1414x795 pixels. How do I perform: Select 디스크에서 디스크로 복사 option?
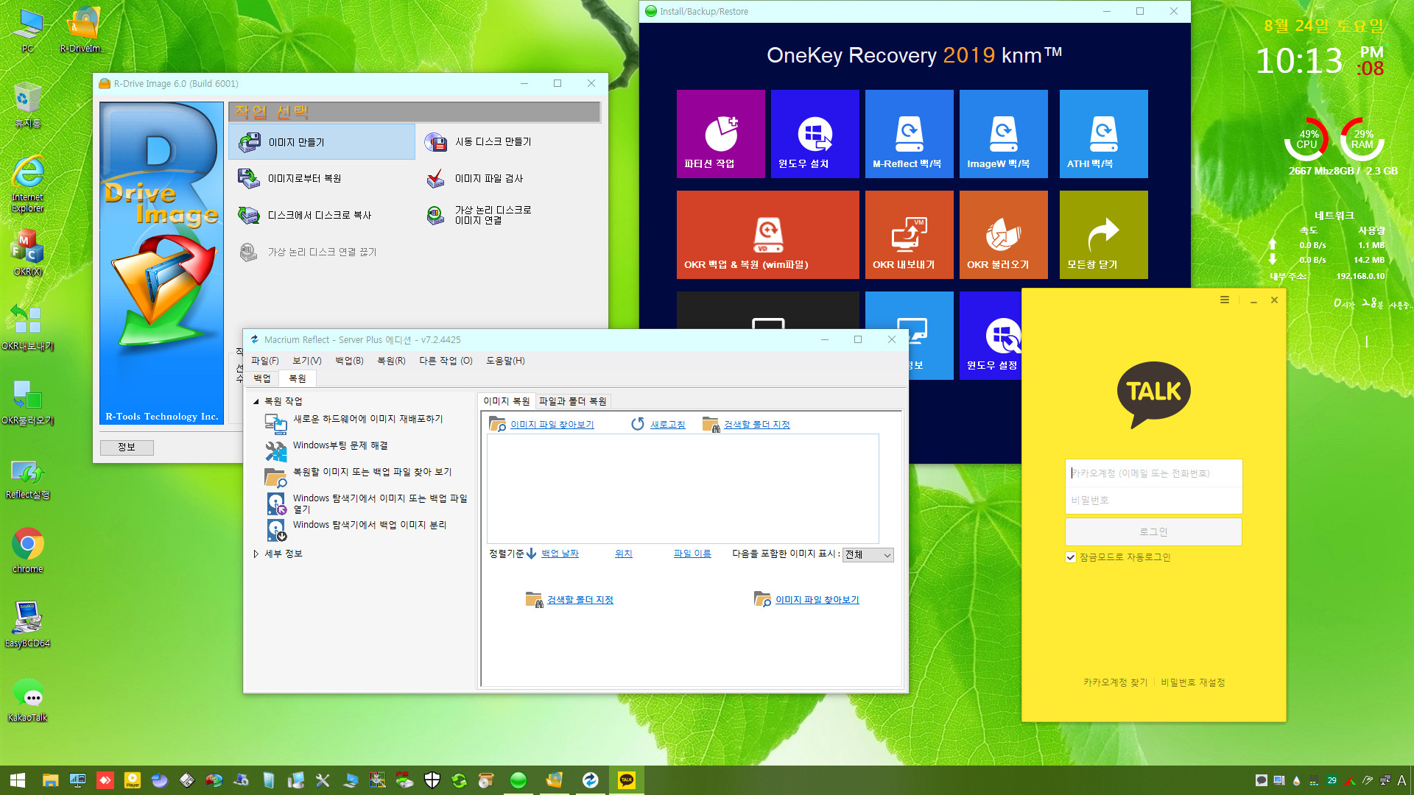pos(304,215)
